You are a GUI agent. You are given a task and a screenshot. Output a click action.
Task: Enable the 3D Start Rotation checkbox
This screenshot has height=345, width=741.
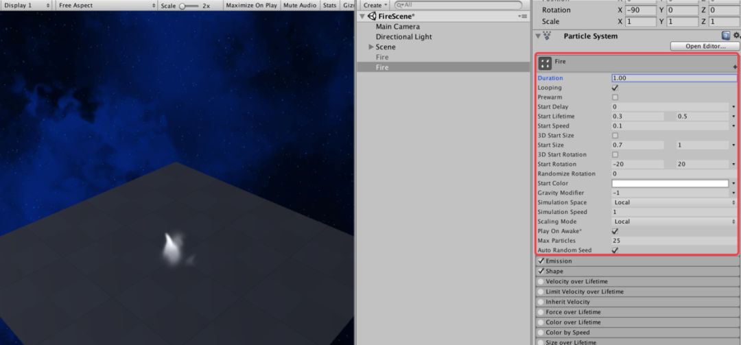615,154
